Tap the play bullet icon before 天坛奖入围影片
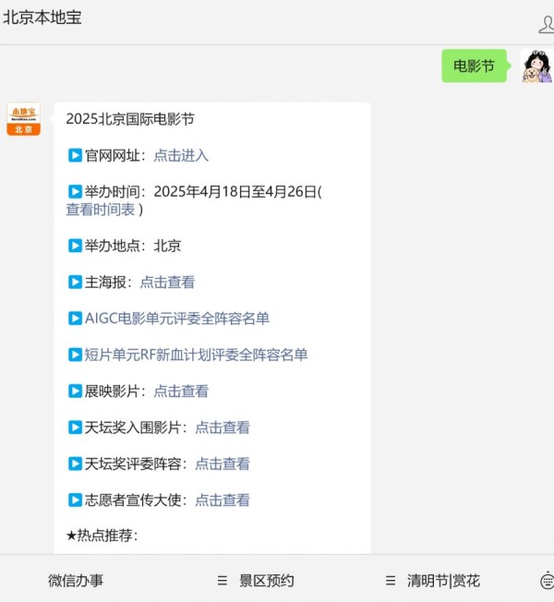The width and height of the screenshot is (554, 602). pyautogui.click(x=75, y=427)
